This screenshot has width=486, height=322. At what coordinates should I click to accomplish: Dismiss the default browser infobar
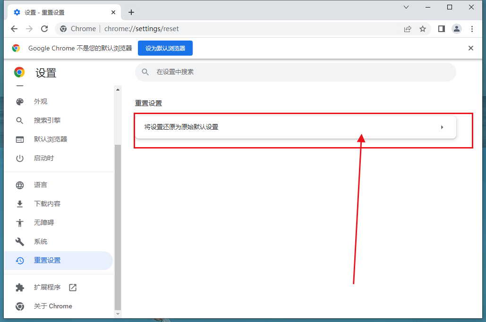point(471,48)
